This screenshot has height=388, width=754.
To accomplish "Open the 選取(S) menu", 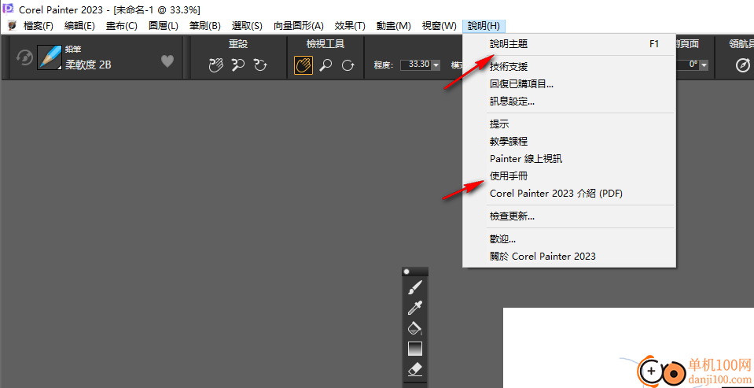I will pyautogui.click(x=247, y=26).
